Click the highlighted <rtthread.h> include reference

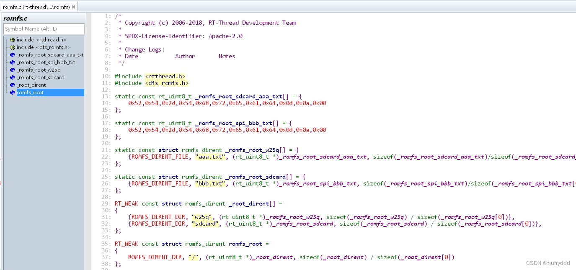coord(165,76)
